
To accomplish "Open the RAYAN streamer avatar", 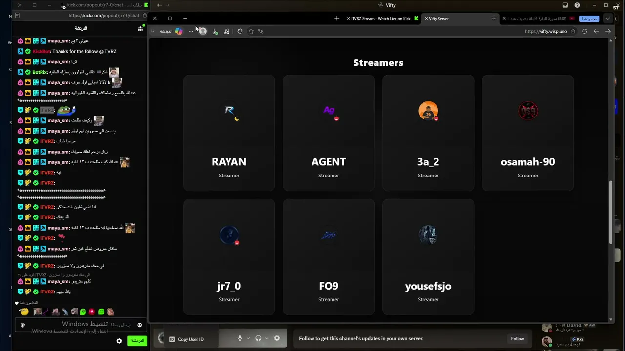I will 229,111.
